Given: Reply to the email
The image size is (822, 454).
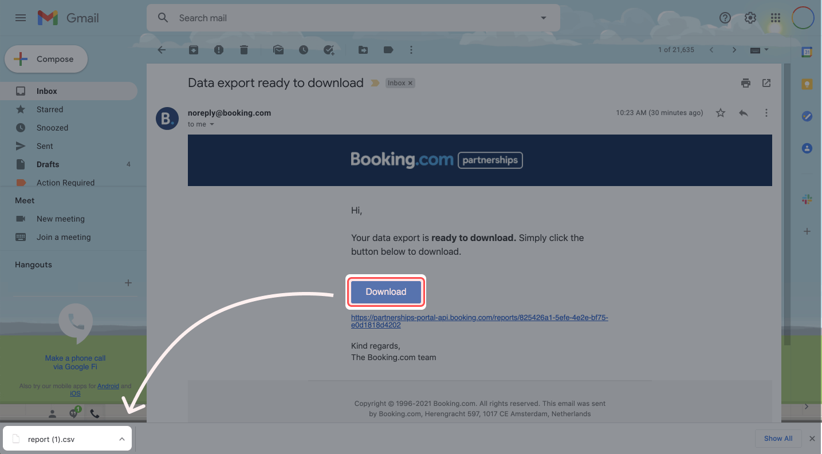Looking at the screenshot, I should [x=744, y=113].
